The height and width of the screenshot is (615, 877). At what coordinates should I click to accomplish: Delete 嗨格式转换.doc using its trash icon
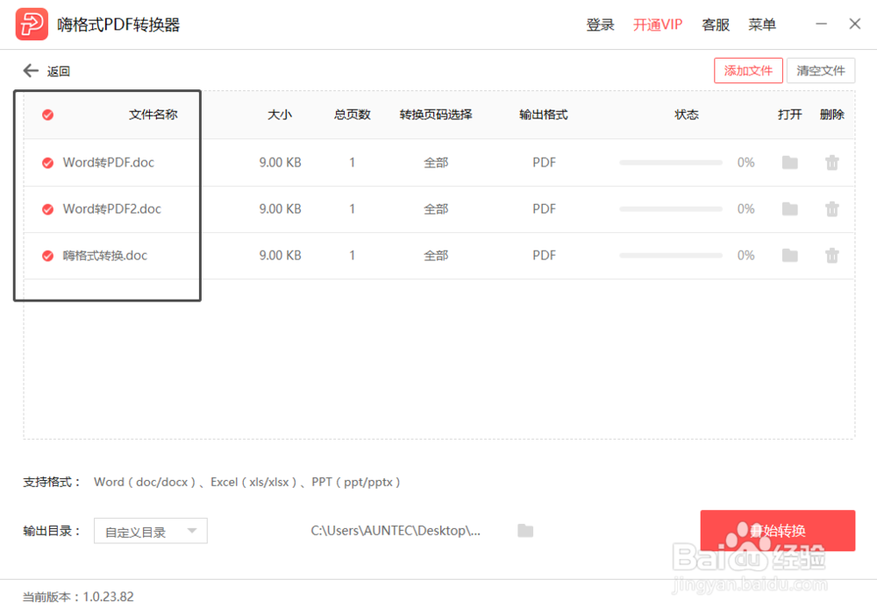[831, 255]
